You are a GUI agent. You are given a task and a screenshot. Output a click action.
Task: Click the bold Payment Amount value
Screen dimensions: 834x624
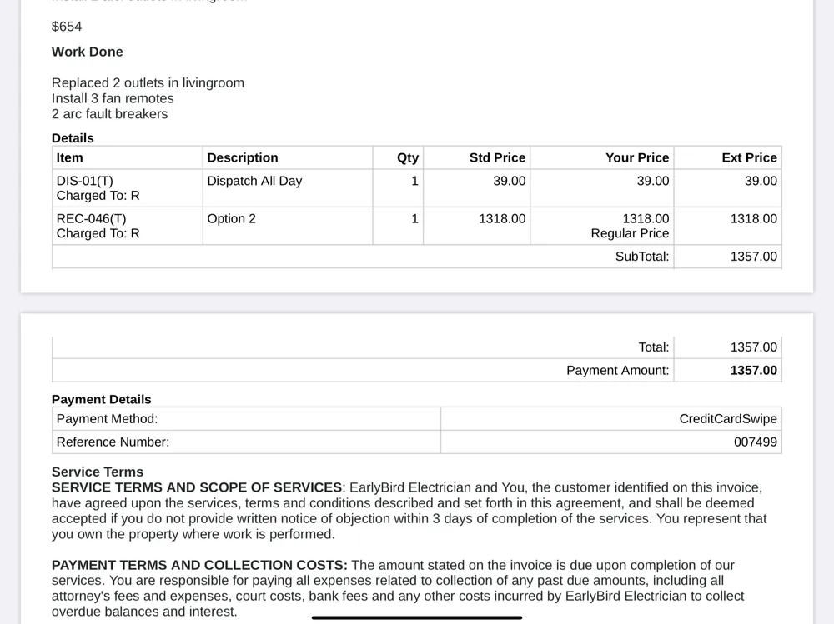point(753,370)
